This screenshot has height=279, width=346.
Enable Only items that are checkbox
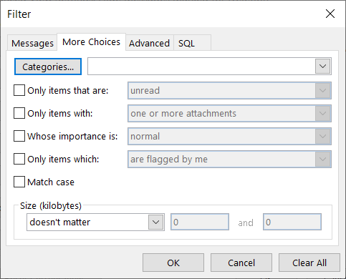(x=19, y=90)
